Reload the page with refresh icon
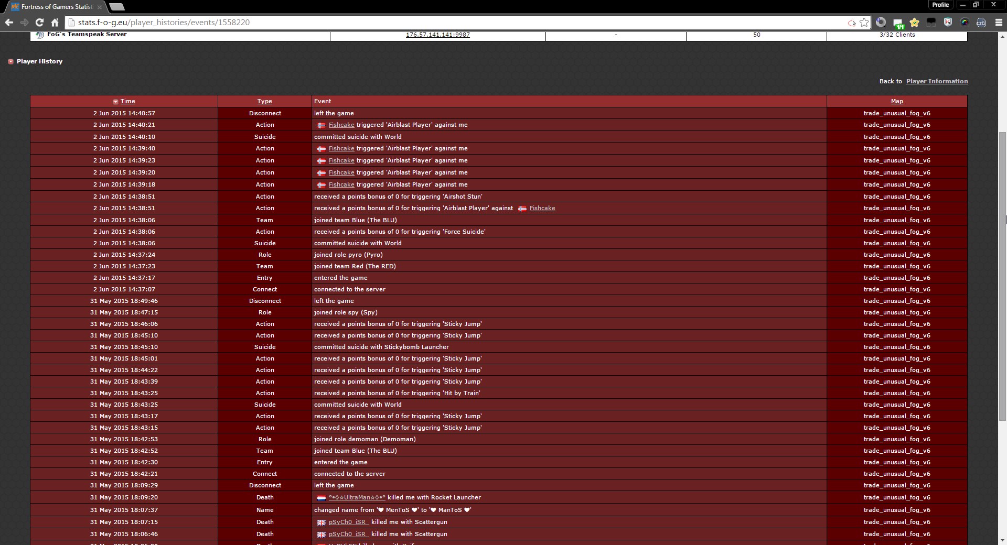Image resolution: width=1007 pixels, height=545 pixels. pos(39,23)
